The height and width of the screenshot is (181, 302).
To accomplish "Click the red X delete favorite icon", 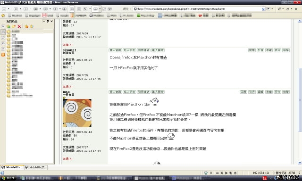I will 19,26.
